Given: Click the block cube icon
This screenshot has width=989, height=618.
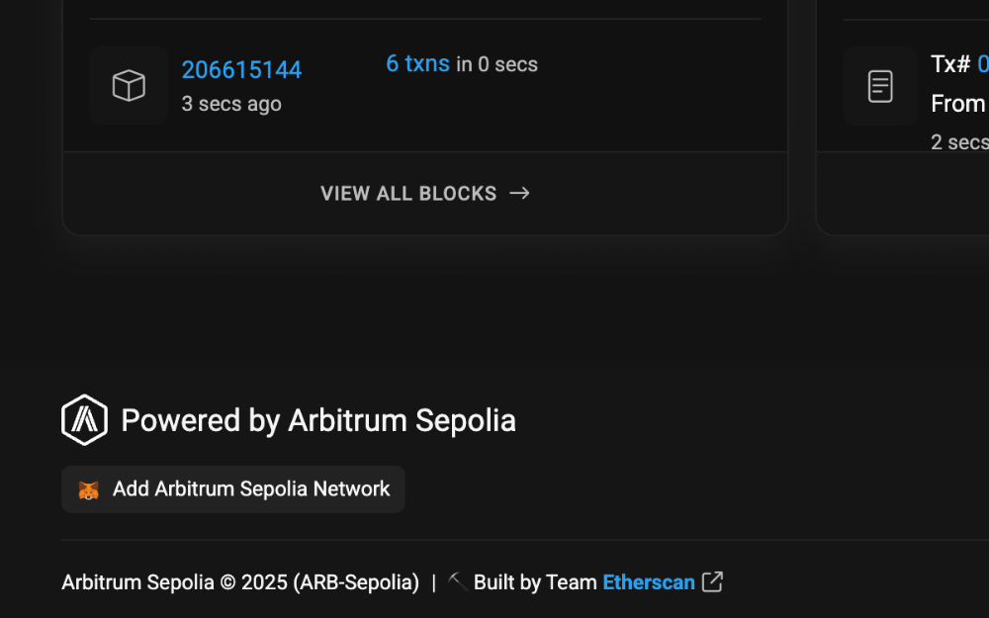Looking at the screenshot, I should pos(129,86).
